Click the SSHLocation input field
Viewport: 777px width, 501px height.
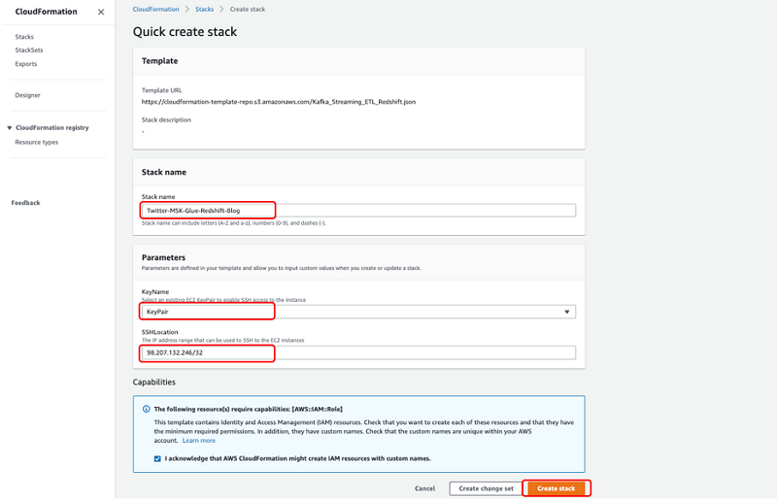[358, 352]
